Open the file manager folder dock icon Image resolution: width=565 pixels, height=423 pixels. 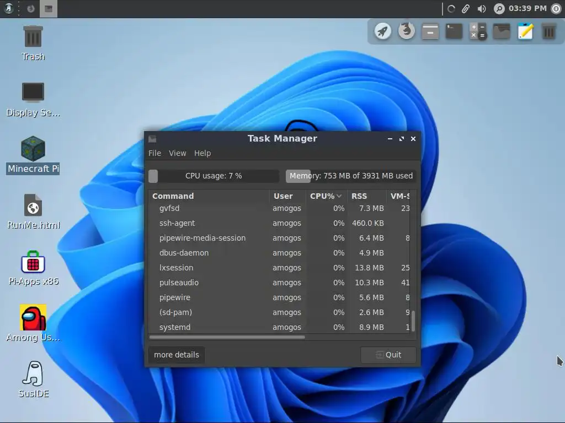502,31
